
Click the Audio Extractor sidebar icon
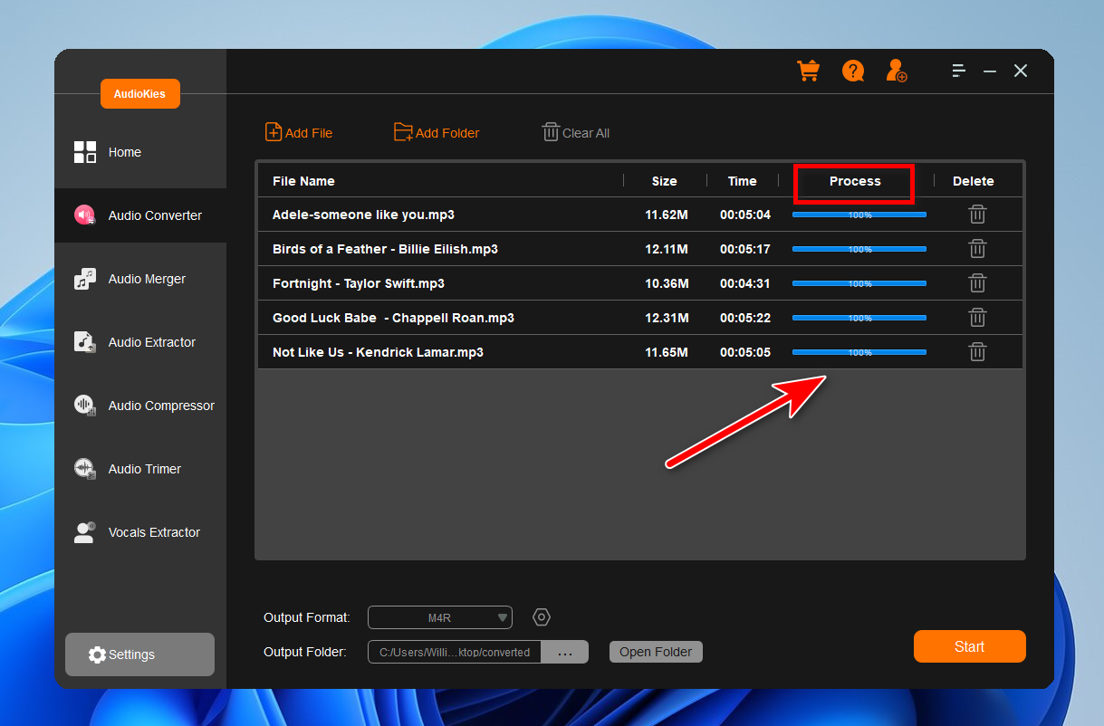point(85,342)
